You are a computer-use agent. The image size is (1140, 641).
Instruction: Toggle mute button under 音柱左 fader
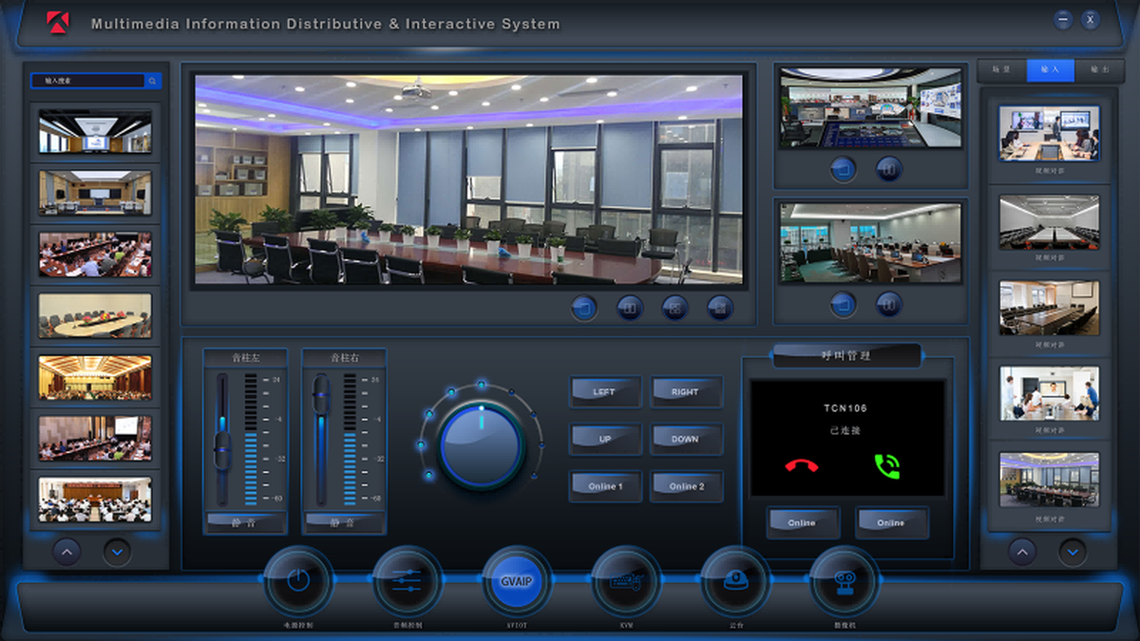pos(244,522)
